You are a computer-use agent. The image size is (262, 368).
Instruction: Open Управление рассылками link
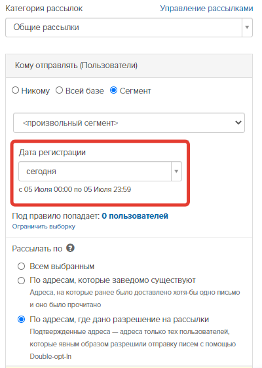[206, 9]
